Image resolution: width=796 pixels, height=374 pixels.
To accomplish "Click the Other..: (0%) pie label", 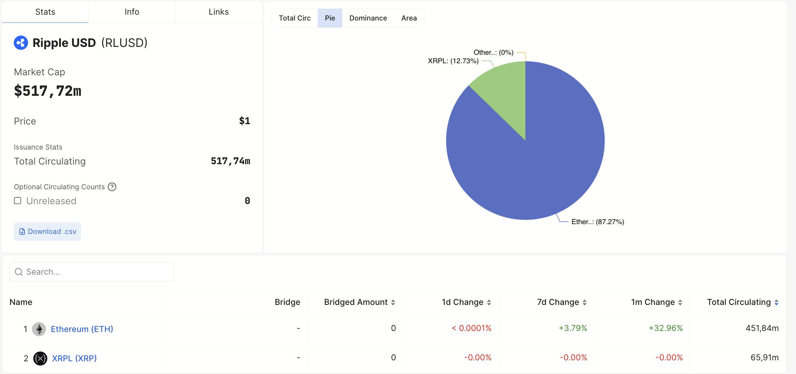I will (x=493, y=52).
